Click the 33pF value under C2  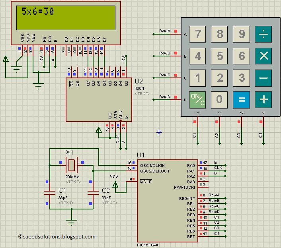[x=106, y=198]
